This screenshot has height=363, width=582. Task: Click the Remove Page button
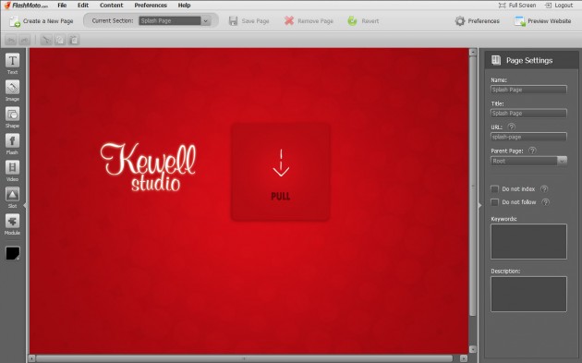pos(309,21)
